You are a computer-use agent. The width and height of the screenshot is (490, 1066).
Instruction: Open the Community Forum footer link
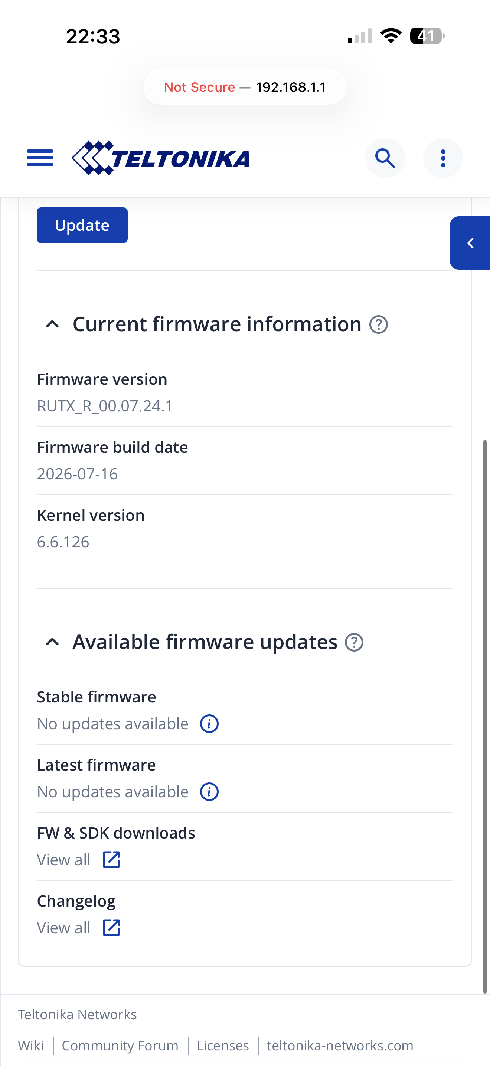pyautogui.click(x=120, y=1046)
